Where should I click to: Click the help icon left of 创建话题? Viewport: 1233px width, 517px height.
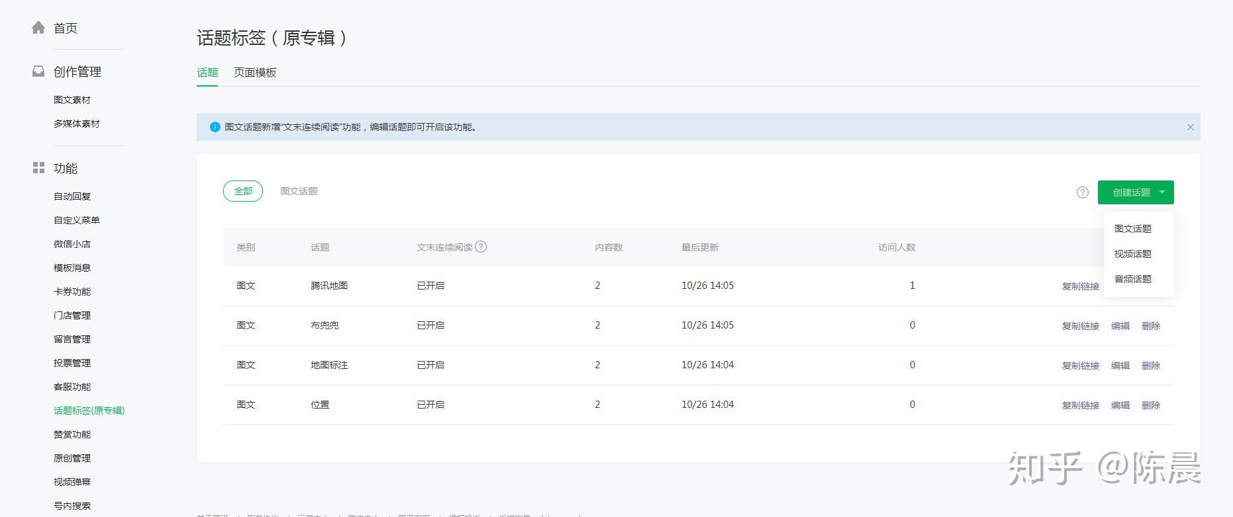pos(1083,192)
